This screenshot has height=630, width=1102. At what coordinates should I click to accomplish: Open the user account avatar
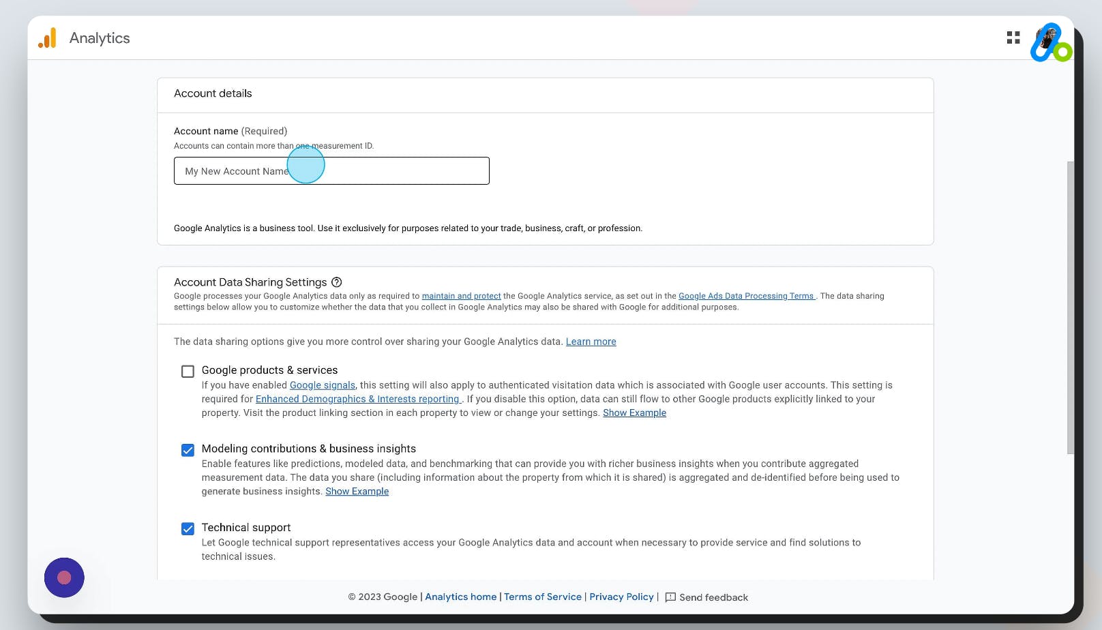click(1048, 40)
